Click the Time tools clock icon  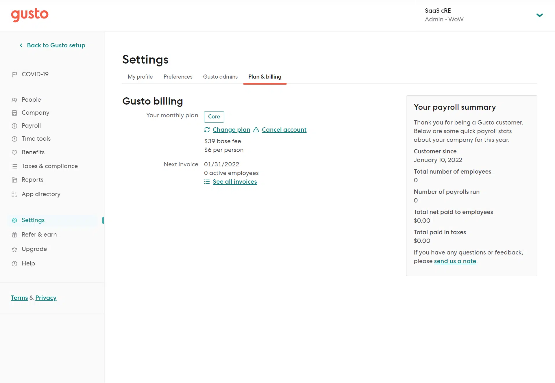tap(14, 139)
